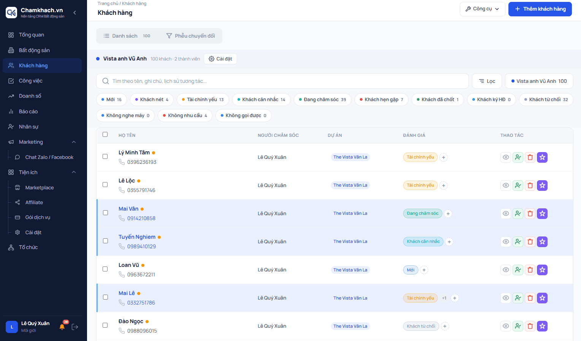
Task: Click Lê Quý Xuân profile avatar
Action: (12, 327)
